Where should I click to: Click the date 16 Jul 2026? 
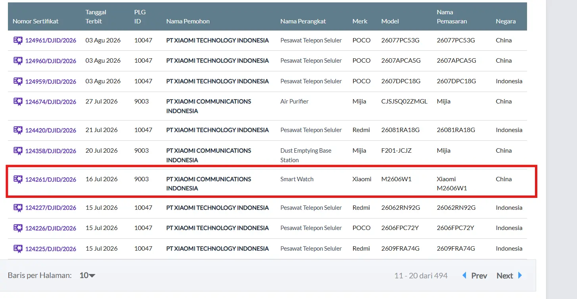pos(102,179)
